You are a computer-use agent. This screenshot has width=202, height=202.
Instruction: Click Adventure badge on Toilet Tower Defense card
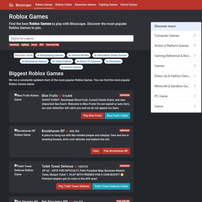(125, 166)
